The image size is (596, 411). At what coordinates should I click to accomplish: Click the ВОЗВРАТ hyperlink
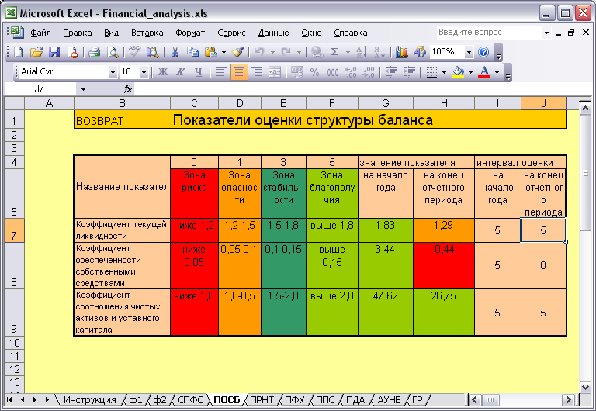tap(99, 121)
